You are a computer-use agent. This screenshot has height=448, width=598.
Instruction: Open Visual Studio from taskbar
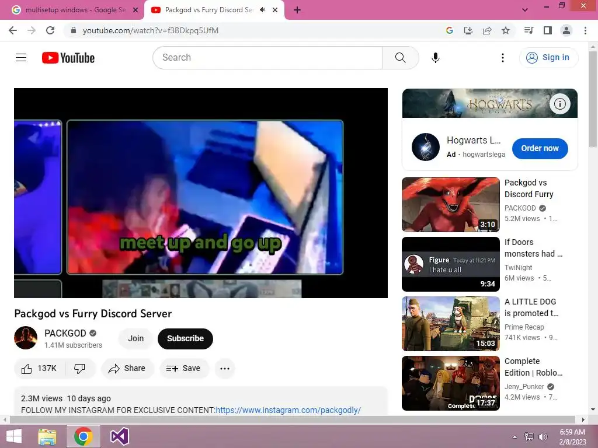pyautogui.click(x=119, y=436)
